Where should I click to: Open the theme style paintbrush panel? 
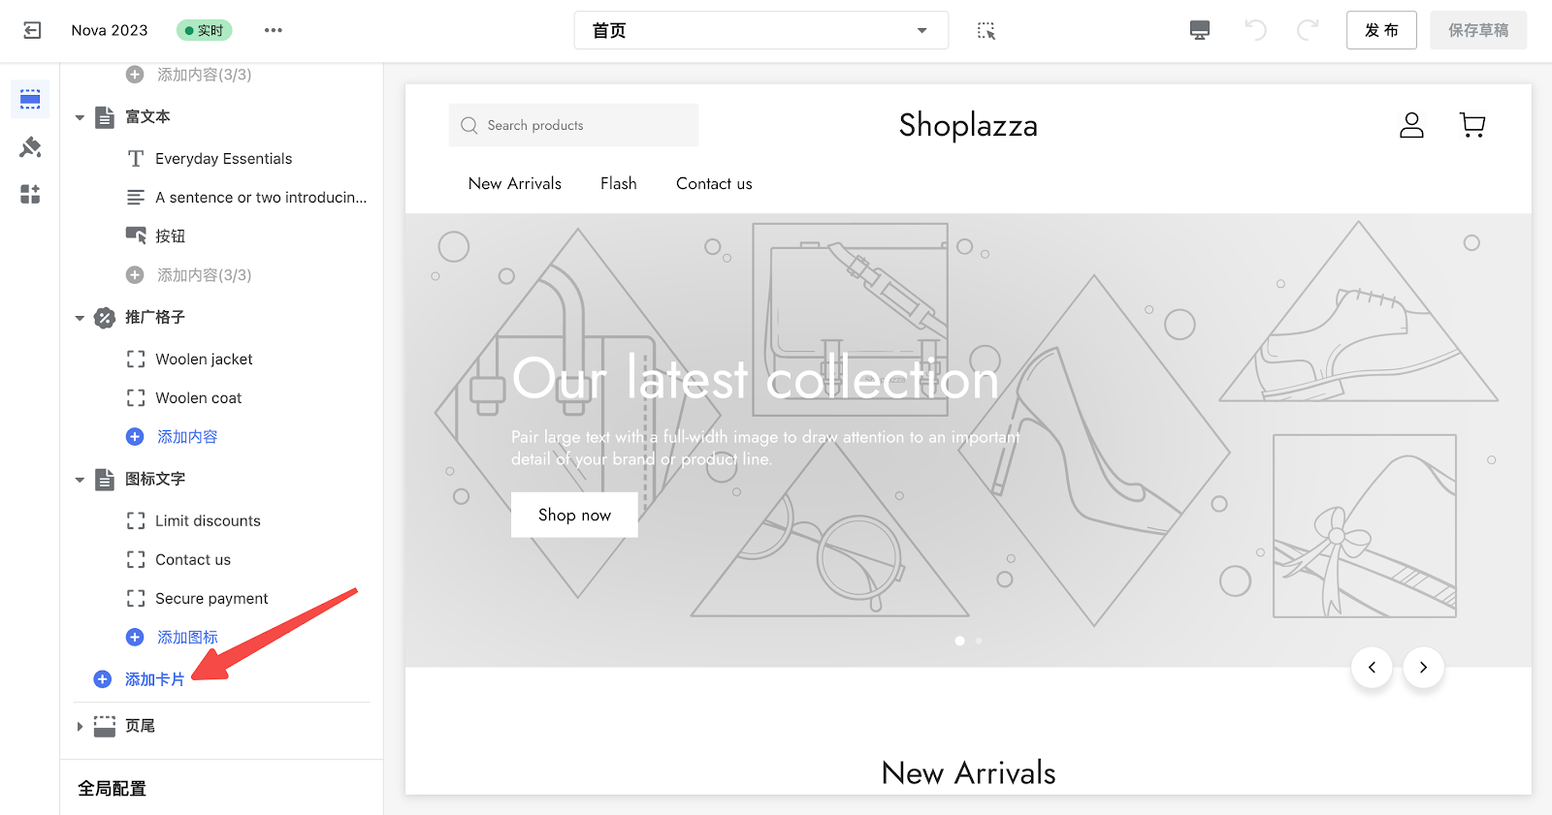30,147
